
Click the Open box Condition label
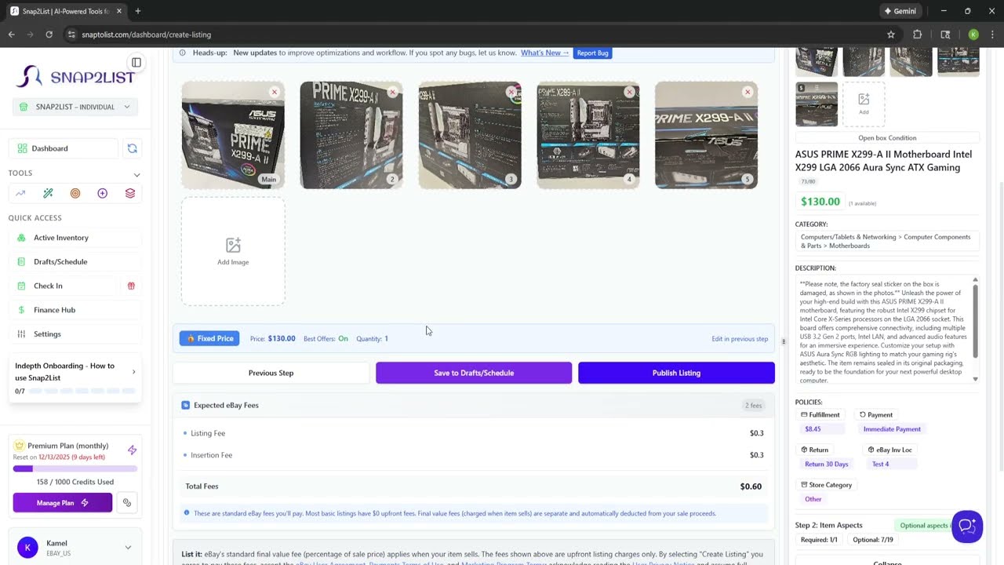point(887,138)
